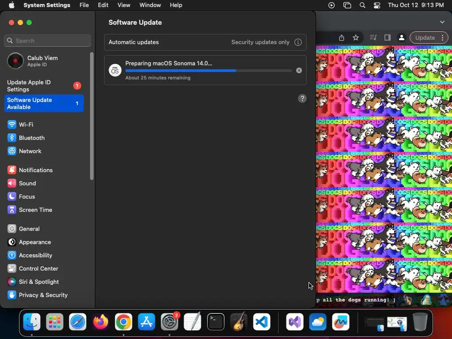Open Freeform from the Dock
Viewport: 452px width, 339px height.
341,322
